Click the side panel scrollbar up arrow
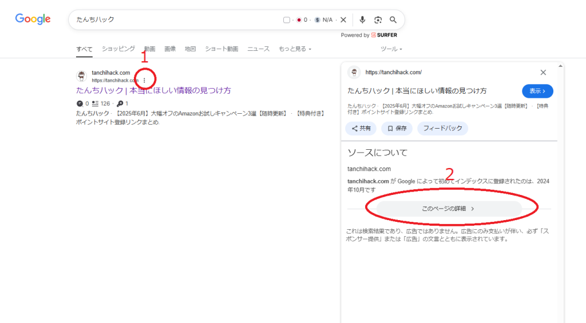 560,66
